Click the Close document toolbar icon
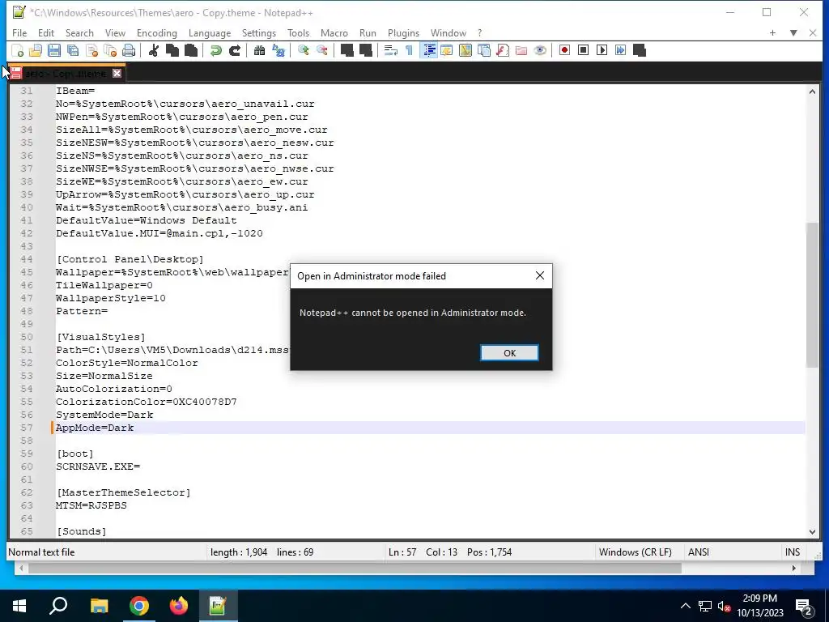Image resolution: width=829 pixels, height=622 pixels. [x=91, y=50]
